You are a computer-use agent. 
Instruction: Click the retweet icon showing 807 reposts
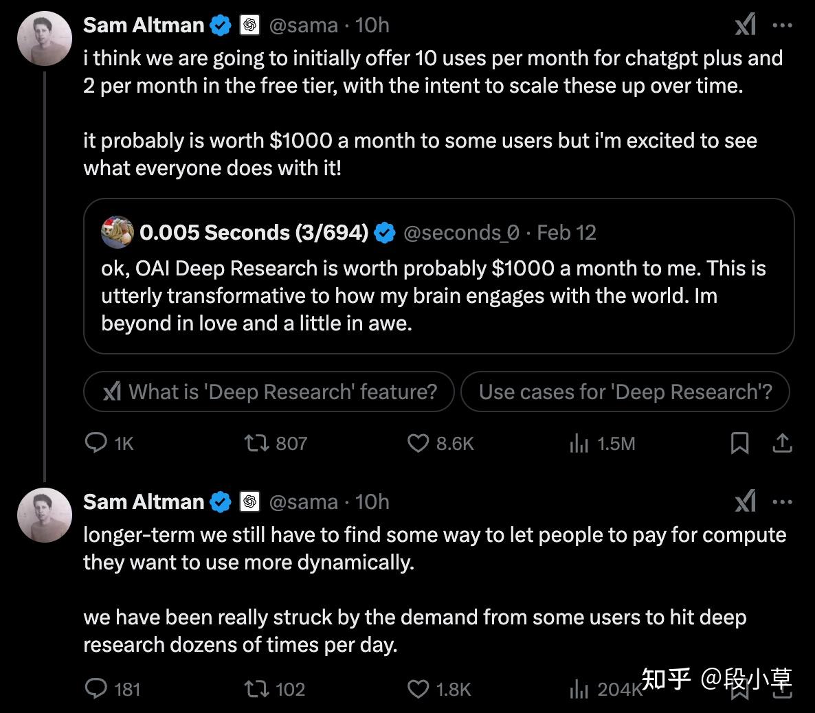[257, 443]
